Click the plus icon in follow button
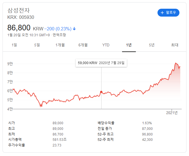This screenshot has width=189, height=156. (x=162, y=13)
